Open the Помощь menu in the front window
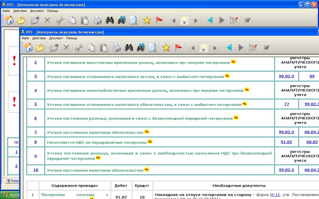 72,38
